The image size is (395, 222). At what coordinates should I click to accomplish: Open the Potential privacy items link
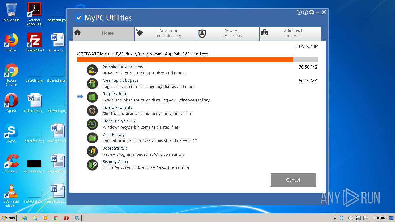click(x=123, y=67)
